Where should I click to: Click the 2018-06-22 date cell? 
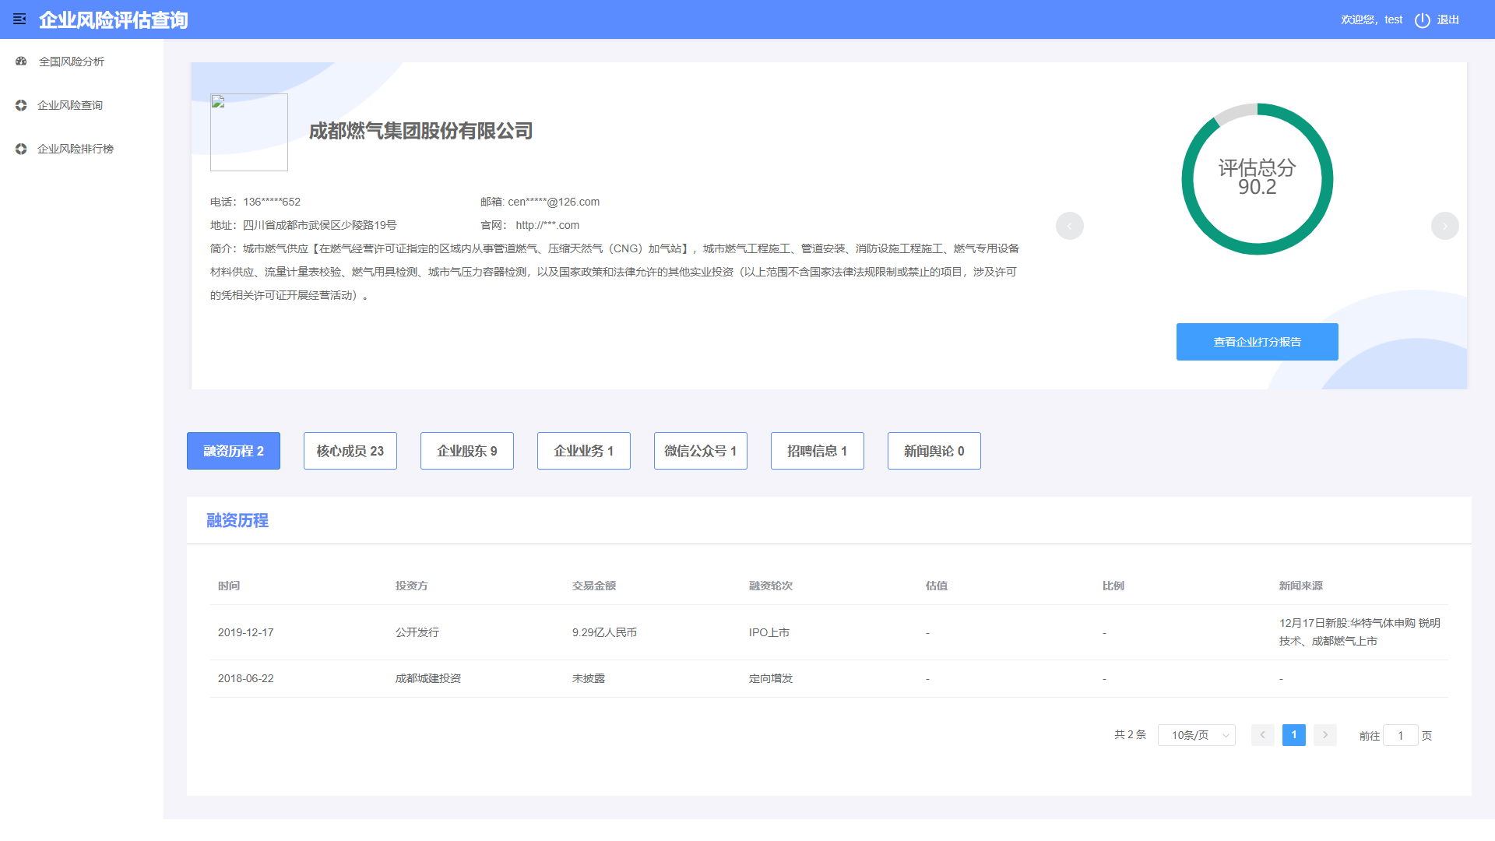[246, 678]
